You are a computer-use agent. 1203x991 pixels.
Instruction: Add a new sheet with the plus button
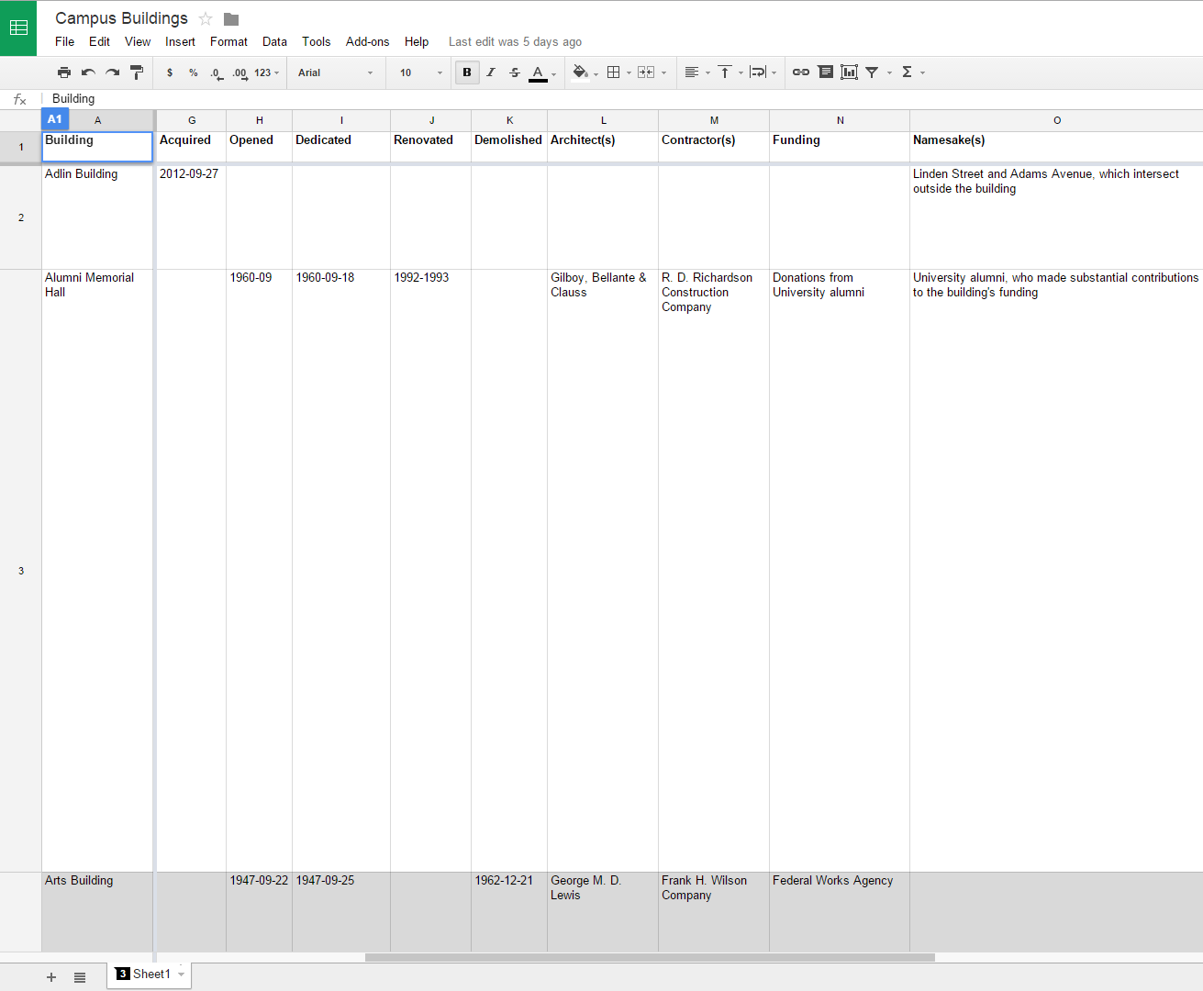50,976
